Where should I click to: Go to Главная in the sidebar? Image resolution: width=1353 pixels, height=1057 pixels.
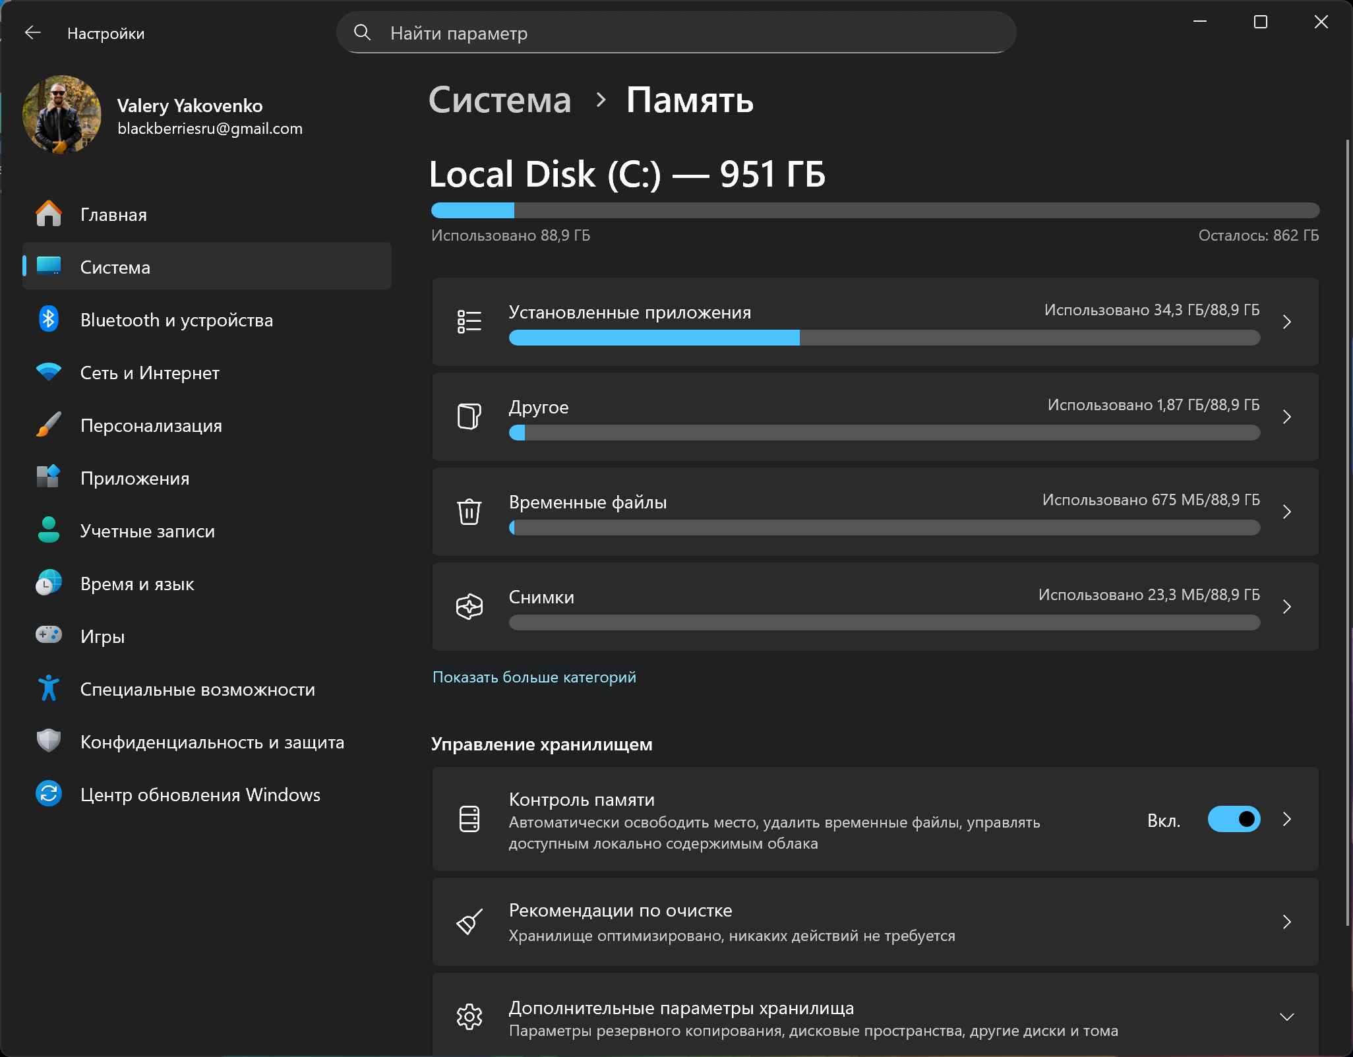point(113,214)
